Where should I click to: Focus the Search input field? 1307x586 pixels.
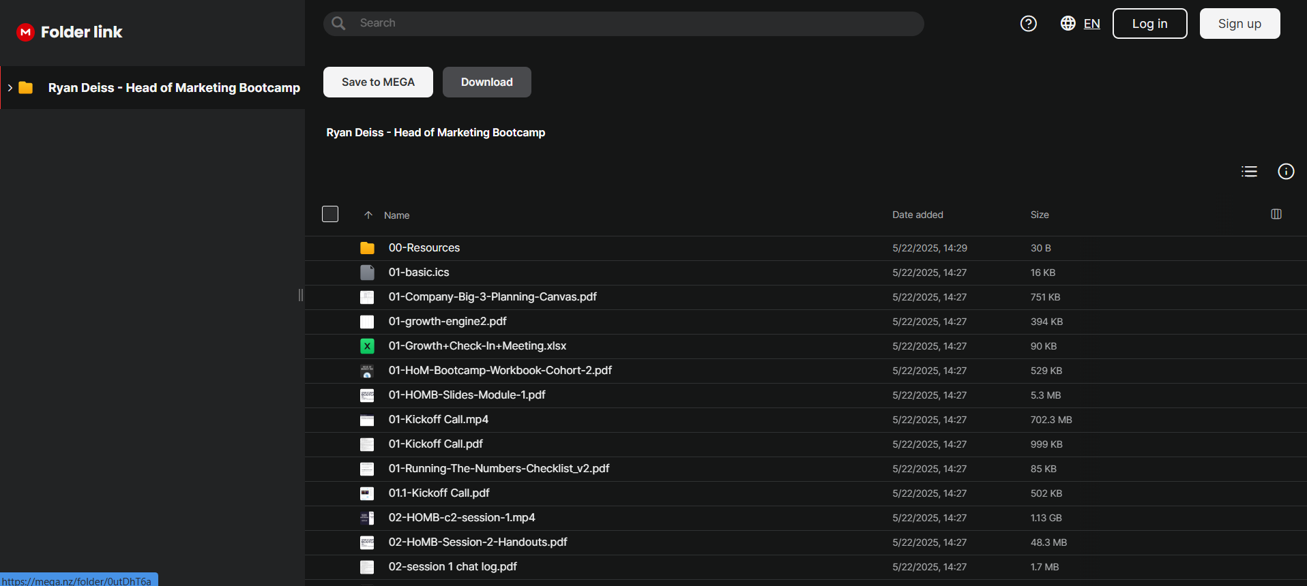pyautogui.click(x=623, y=23)
